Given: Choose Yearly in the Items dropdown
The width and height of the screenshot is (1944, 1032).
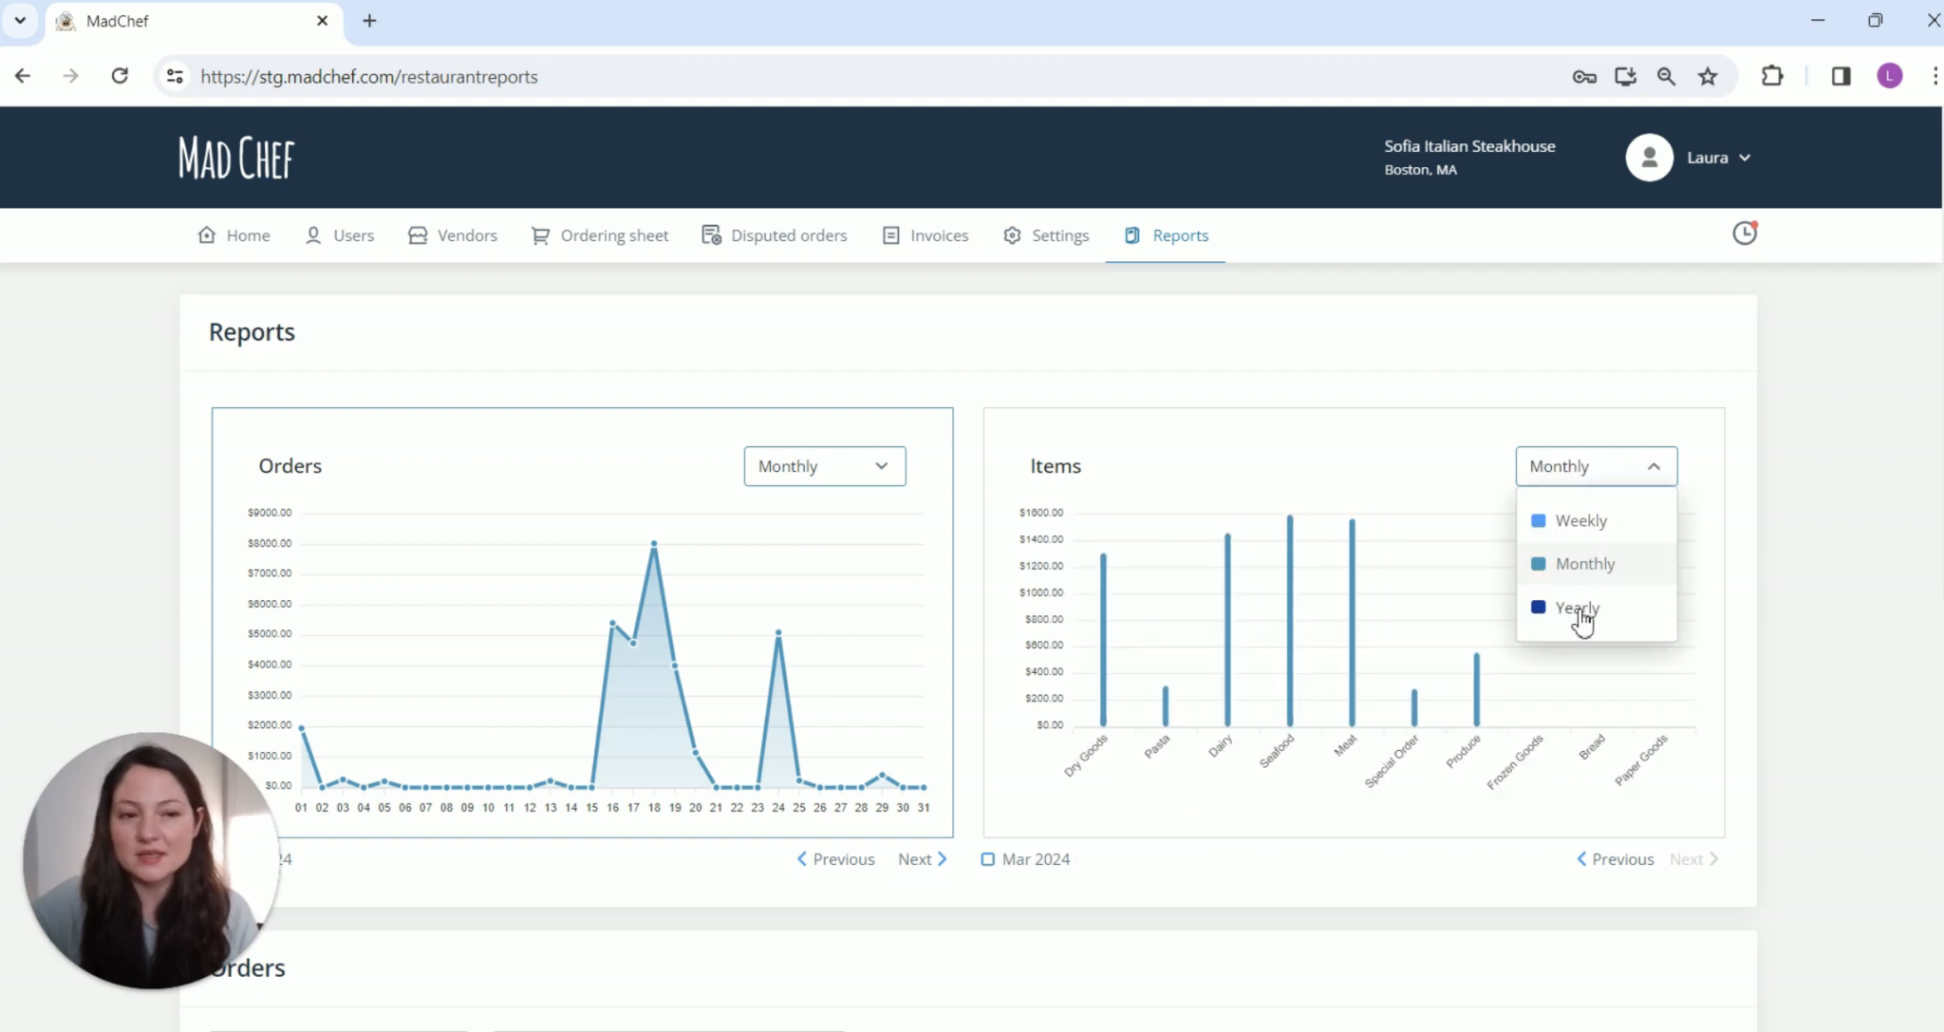Looking at the screenshot, I should click(x=1596, y=608).
